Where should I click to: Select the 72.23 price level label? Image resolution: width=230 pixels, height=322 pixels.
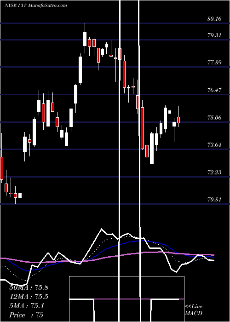(214, 172)
